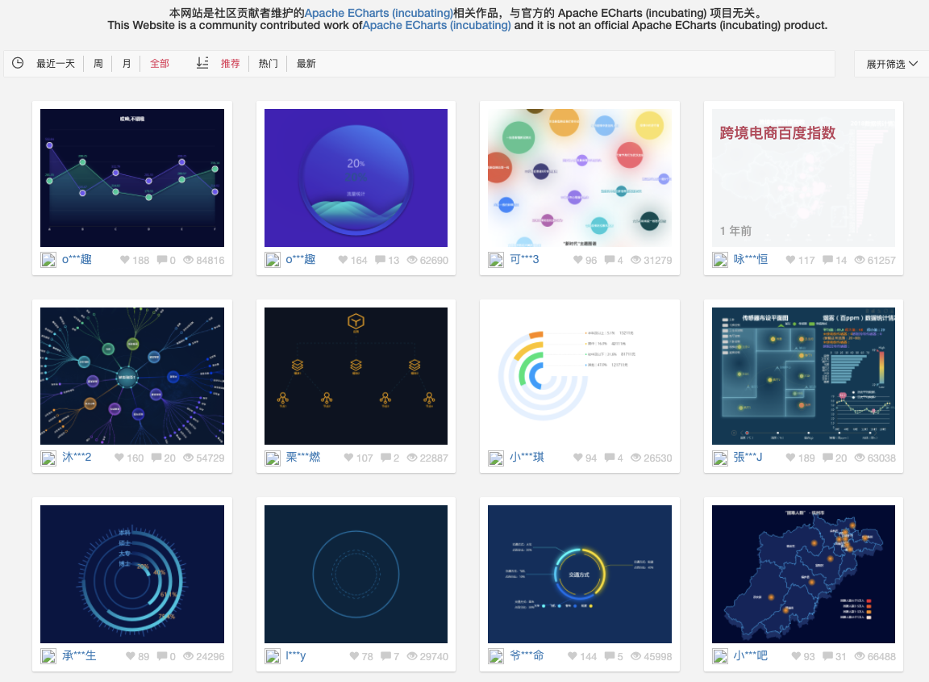Click comment icon showing 7 comments
The height and width of the screenshot is (682, 929).
pos(385,656)
